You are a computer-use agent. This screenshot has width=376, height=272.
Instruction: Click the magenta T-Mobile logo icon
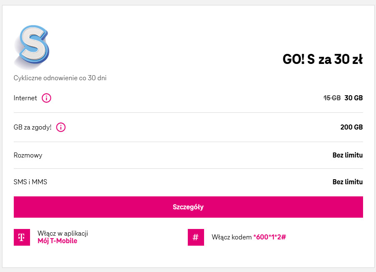tap(22, 237)
